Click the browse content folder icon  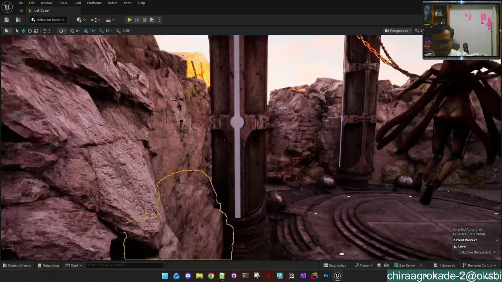click(18, 20)
